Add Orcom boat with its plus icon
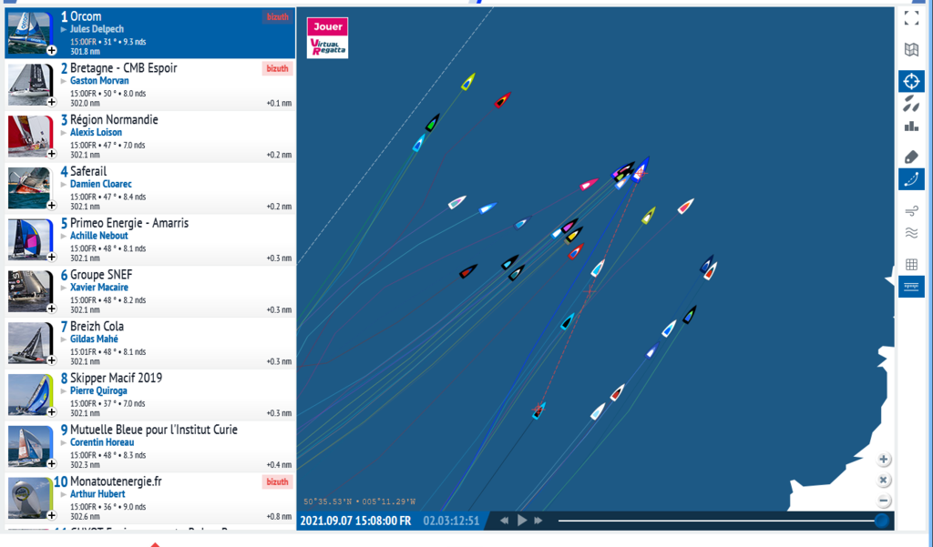 (52, 51)
